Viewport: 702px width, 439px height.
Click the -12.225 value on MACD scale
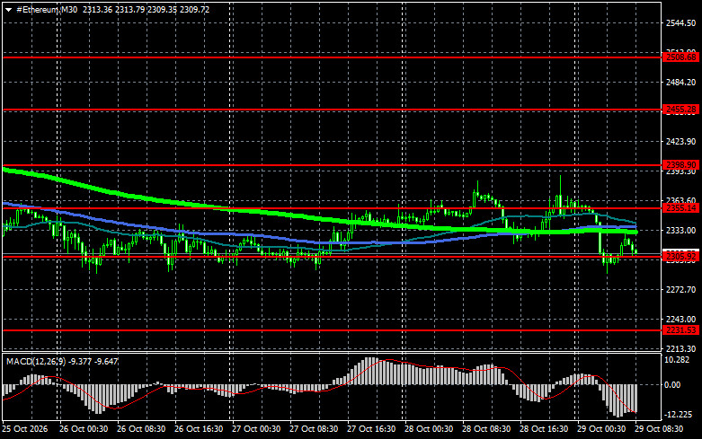click(x=678, y=415)
